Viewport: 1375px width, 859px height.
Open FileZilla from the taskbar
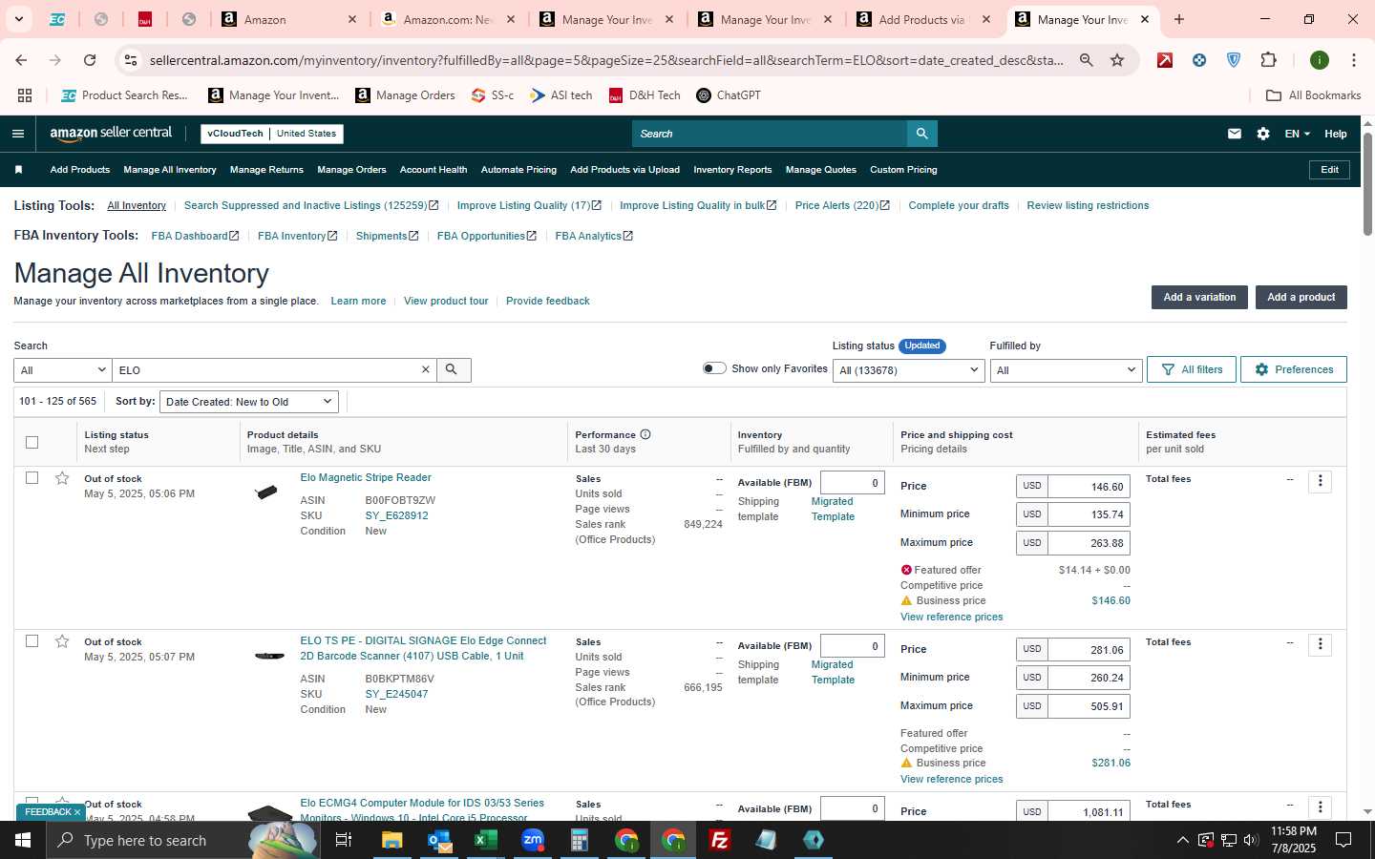point(719,840)
